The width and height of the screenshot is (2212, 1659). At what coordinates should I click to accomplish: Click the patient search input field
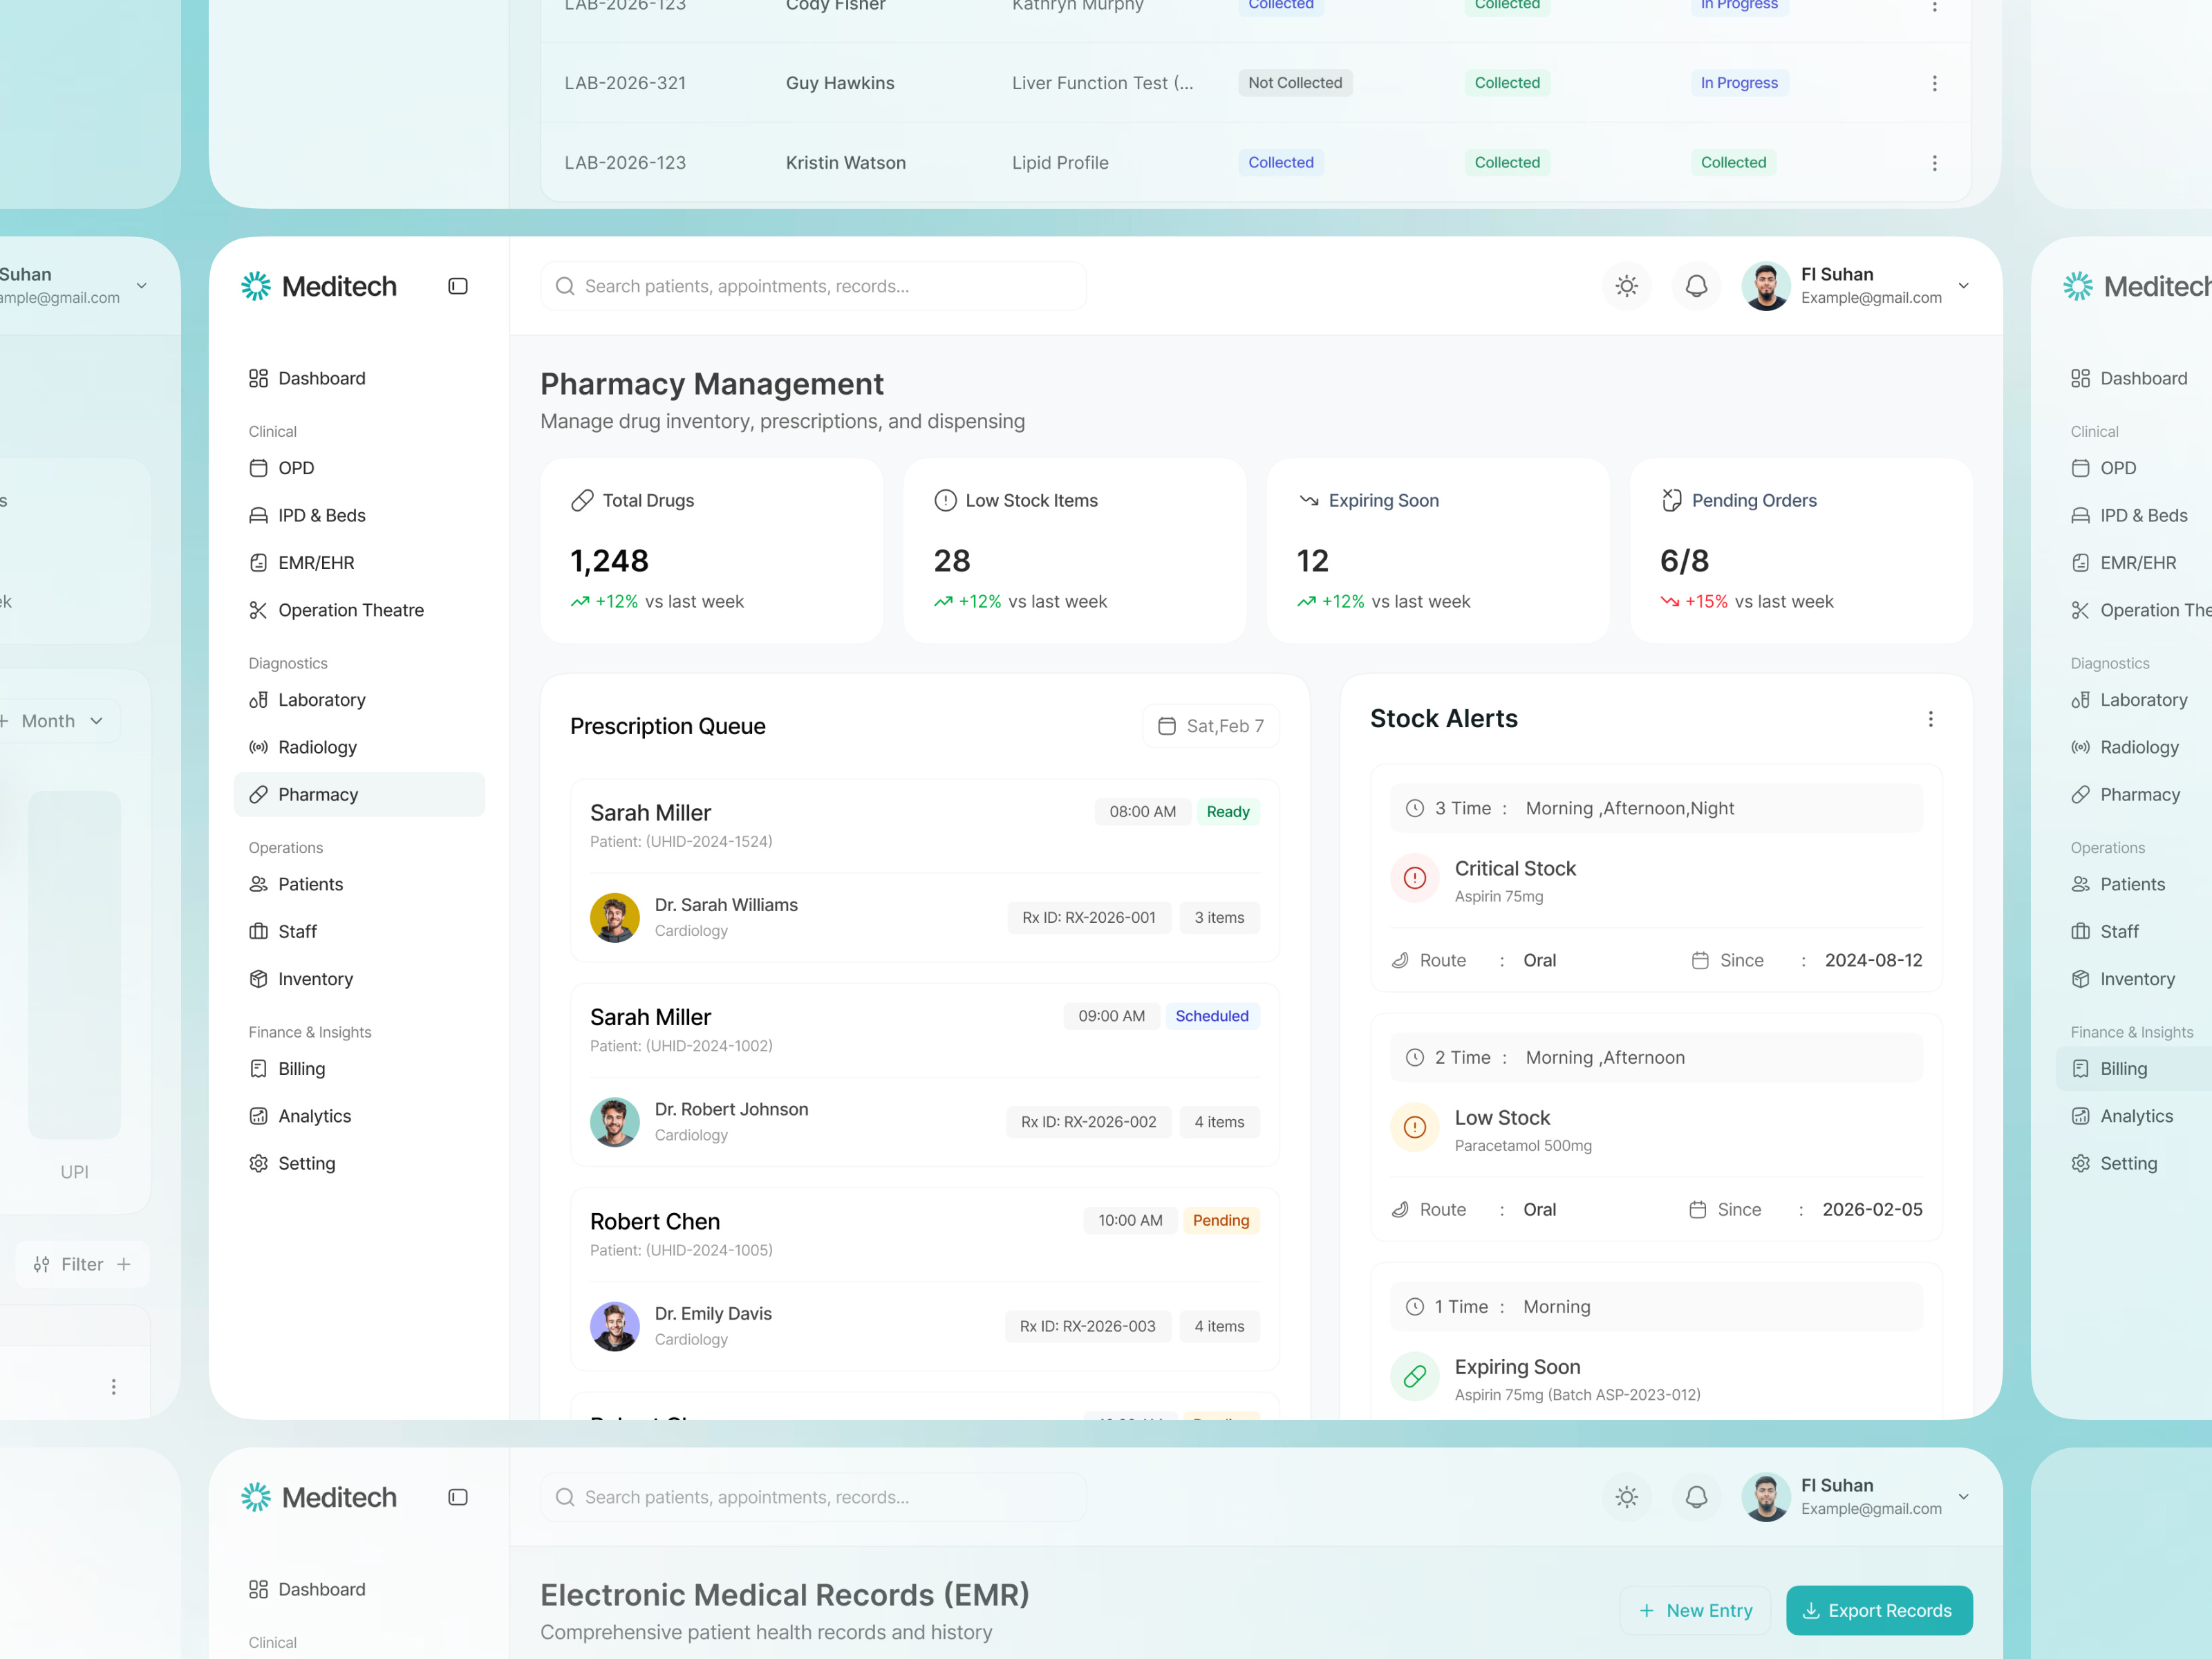pyautogui.click(x=813, y=286)
